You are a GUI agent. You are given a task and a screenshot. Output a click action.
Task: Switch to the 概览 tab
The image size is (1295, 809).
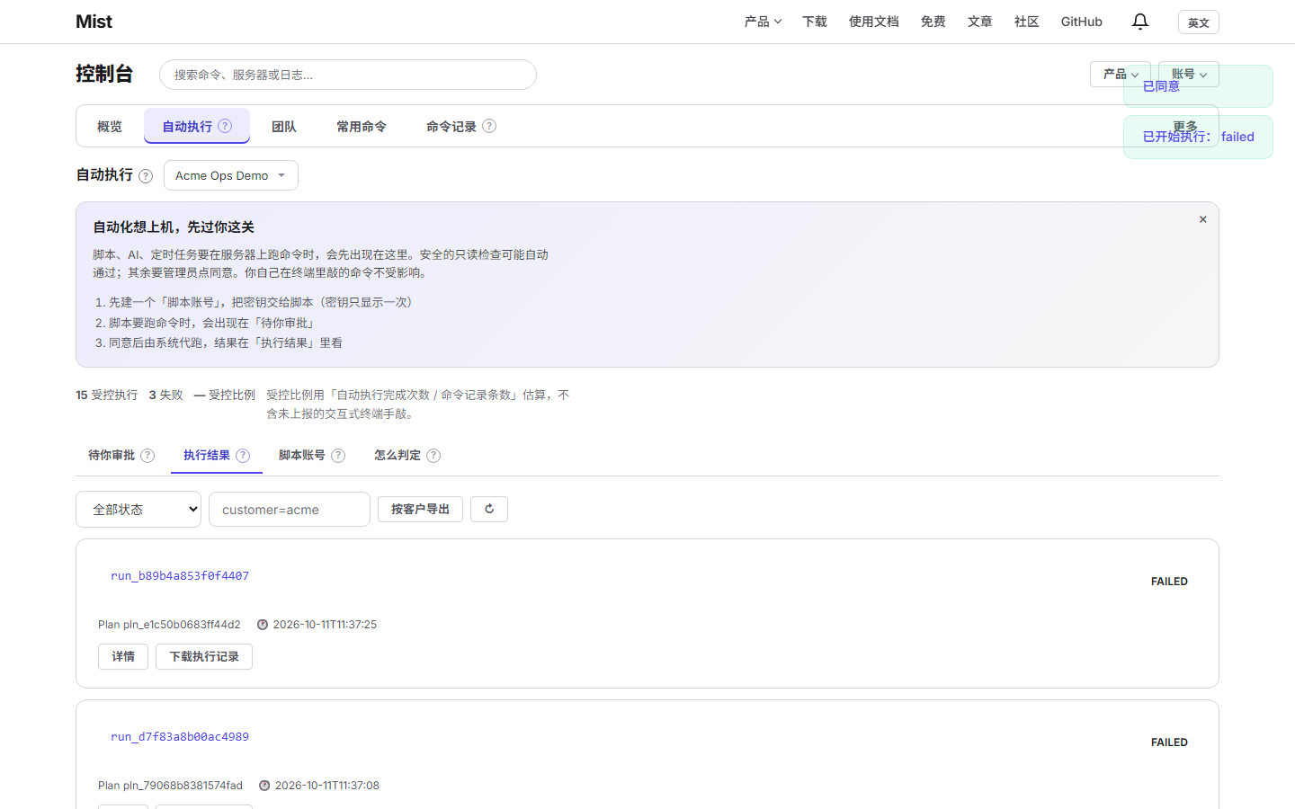click(110, 127)
